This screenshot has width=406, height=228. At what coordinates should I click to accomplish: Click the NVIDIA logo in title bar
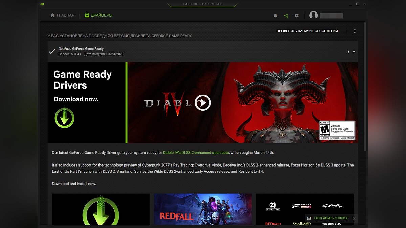pos(42,4)
